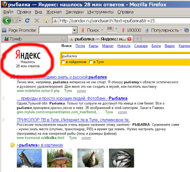Open the navigation history dropdown arrow
Image resolution: width=190 pixels, height=172 pixels.
click(20, 21)
